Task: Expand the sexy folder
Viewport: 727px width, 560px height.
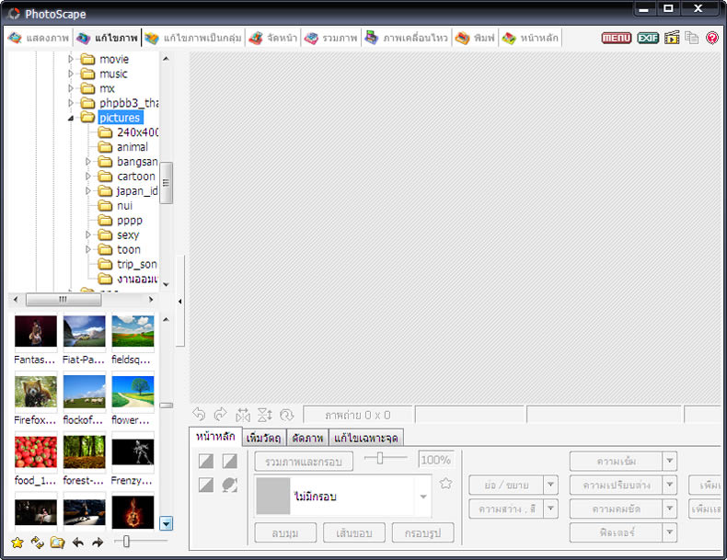Action: point(88,234)
